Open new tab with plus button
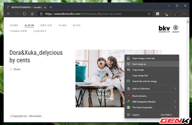Screen dimensions: 192x125 pos(51,7)
